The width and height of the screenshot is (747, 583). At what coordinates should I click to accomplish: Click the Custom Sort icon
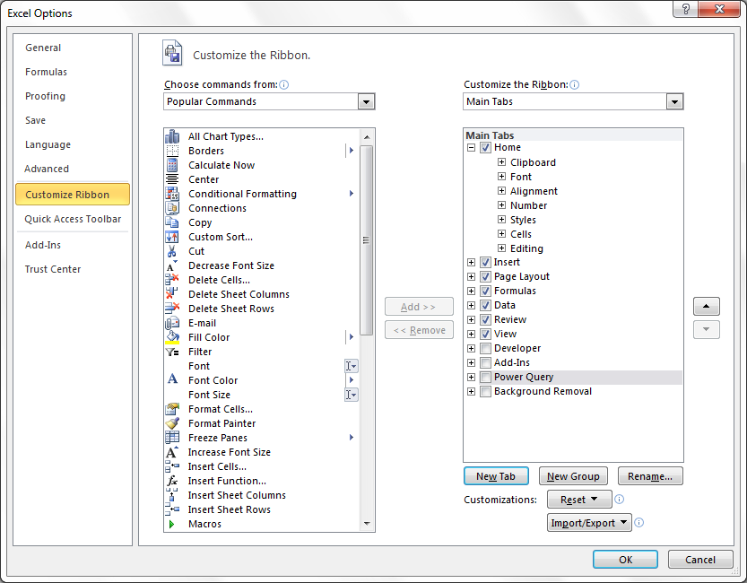(x=172, y=237)
